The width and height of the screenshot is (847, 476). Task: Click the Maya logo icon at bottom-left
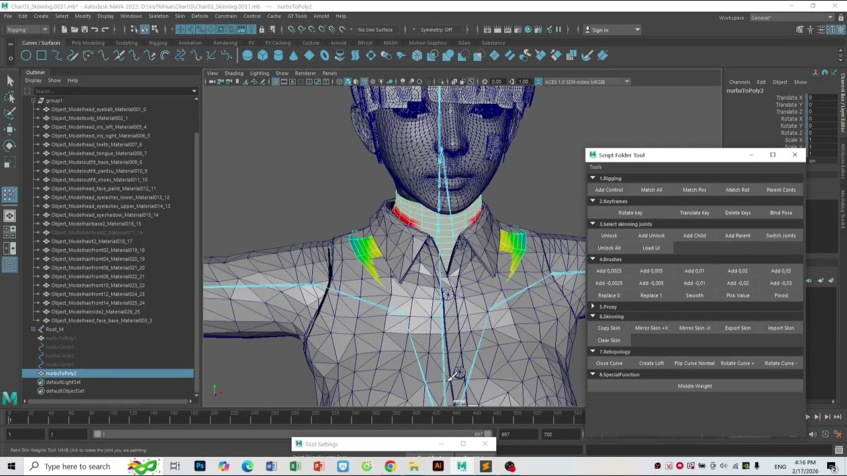click(x=9, y=397)
